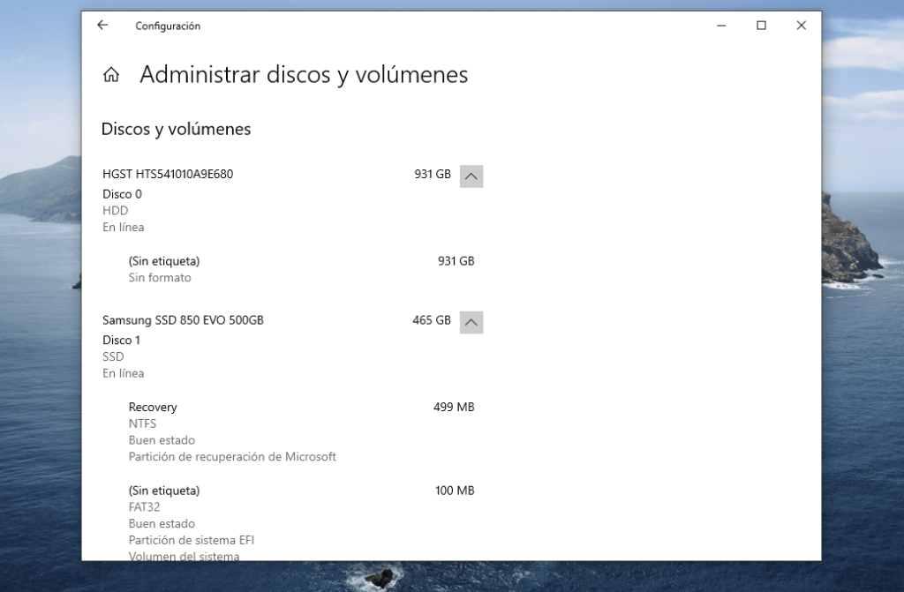This screenshot has height=592, width=904.
Task: Select the 931 GB unformatted volume entry
Action: coord(166,261)
